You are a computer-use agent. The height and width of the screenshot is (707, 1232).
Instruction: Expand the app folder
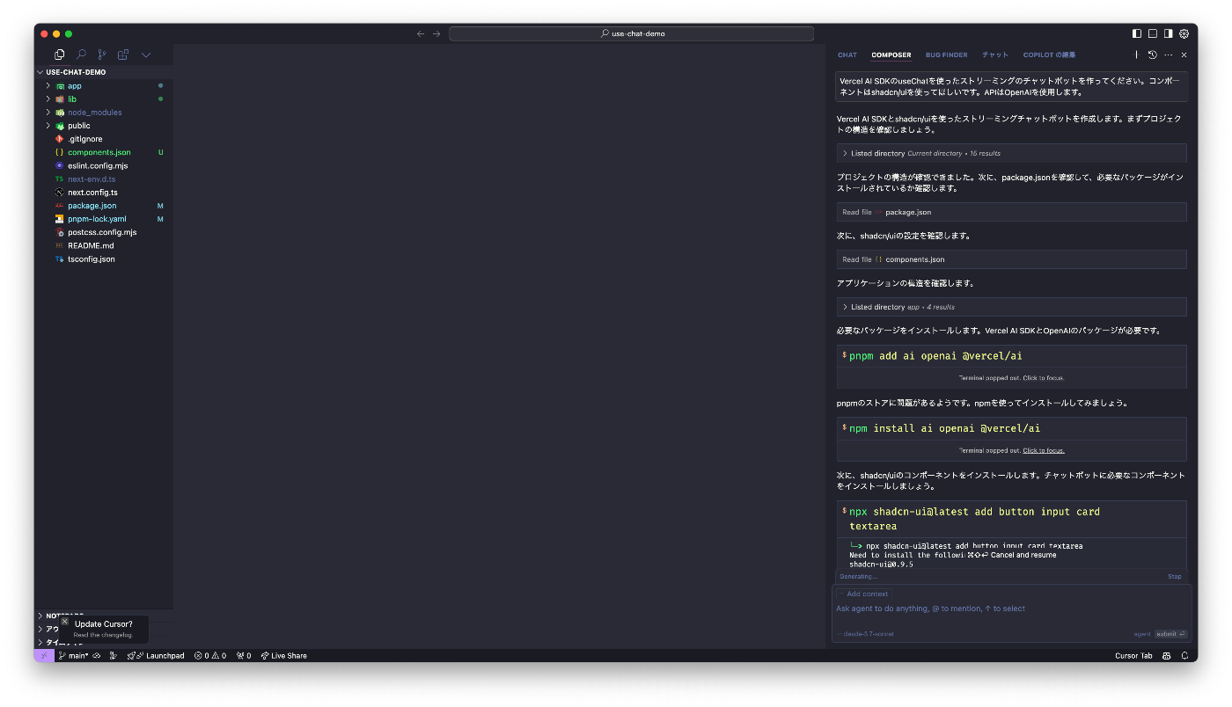[104, 86]
